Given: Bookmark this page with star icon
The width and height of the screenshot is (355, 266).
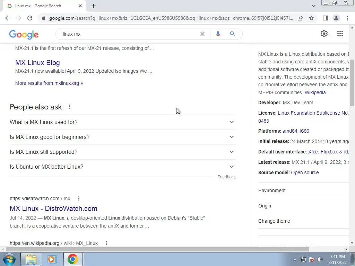Looking at the screenshot, I should pos(311,18).
